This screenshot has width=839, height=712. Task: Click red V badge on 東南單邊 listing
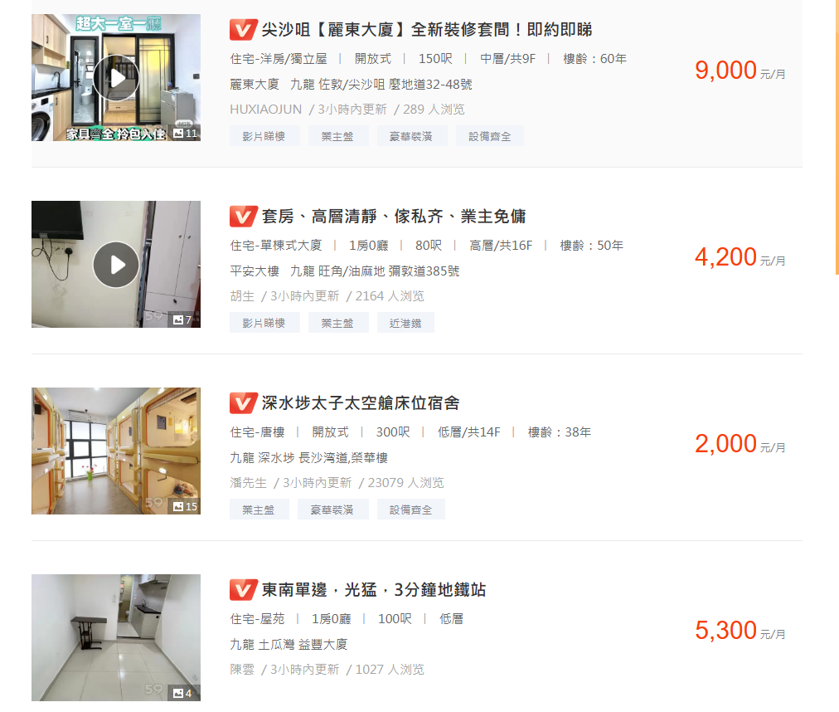[244, 590]
